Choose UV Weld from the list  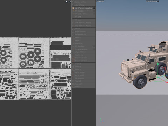pyautogui.click(x=84, y=17)
